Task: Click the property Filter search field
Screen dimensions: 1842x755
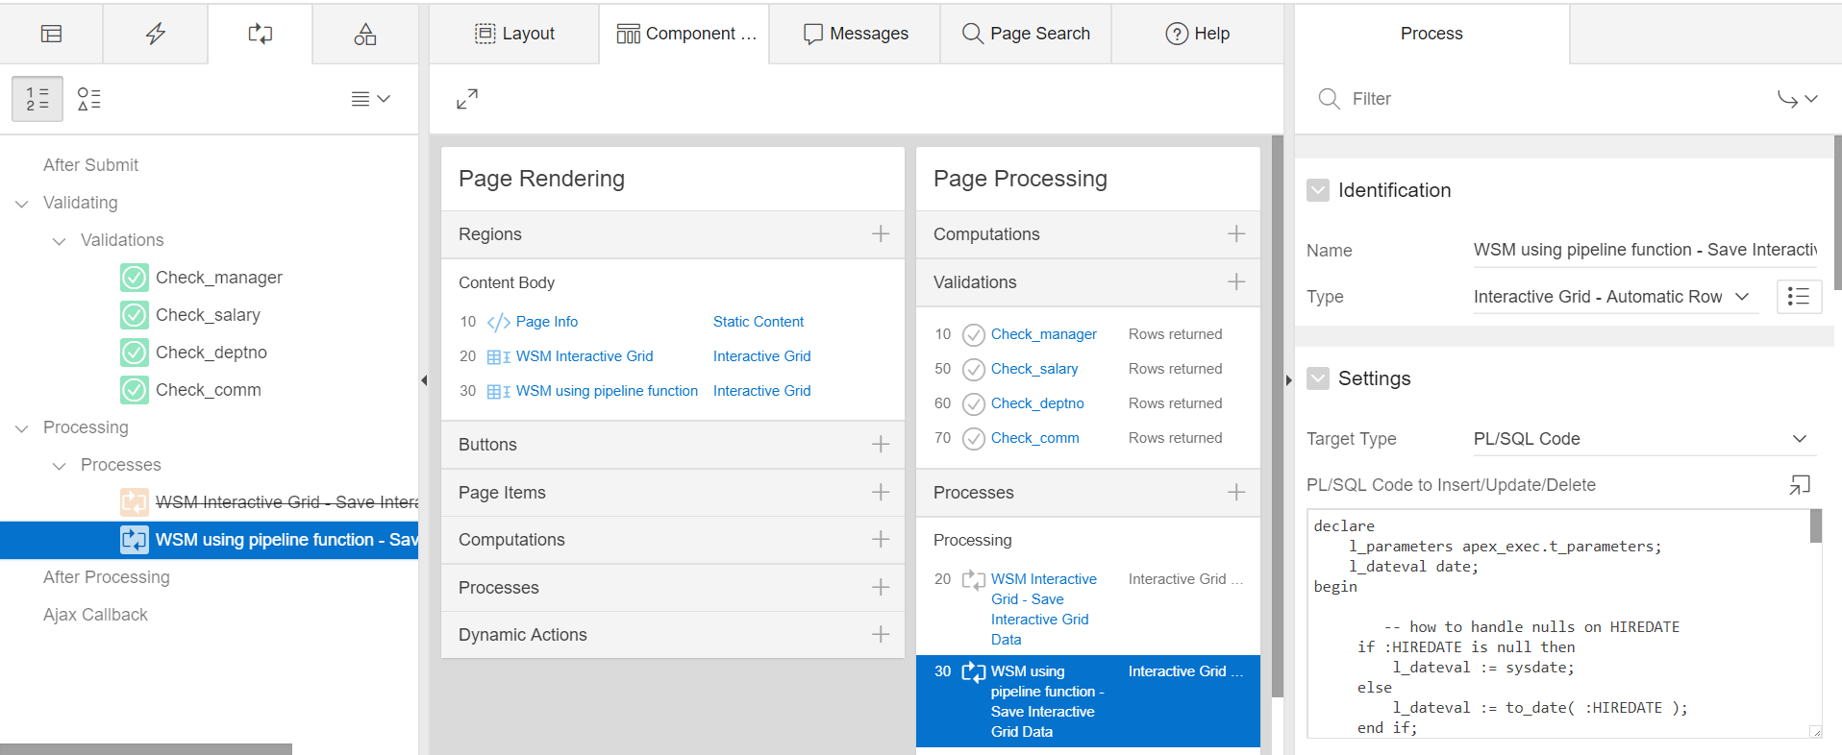Action: 1538,99
